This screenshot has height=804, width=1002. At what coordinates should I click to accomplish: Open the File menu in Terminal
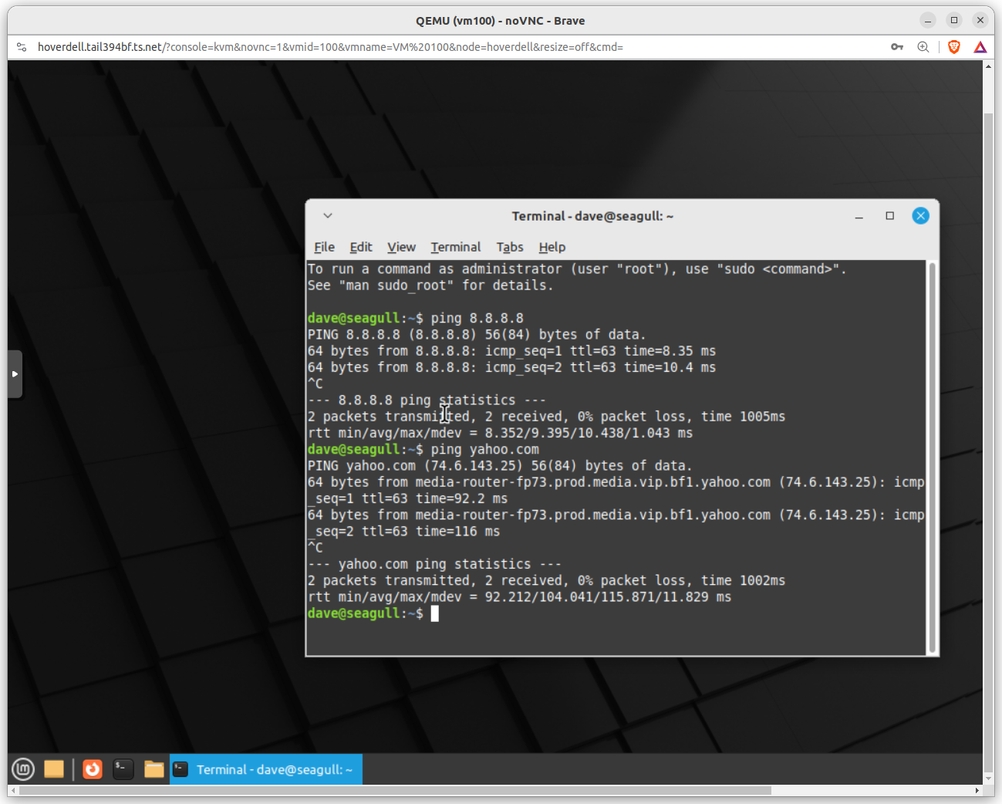tap(324, 247)
